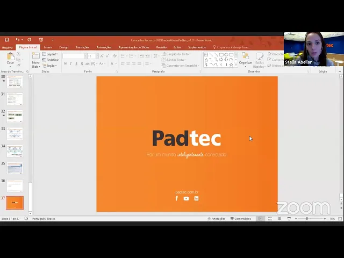This screenshot has width=344, height=258.
Task: Open the line spacing options
Action: coord(155,56)
